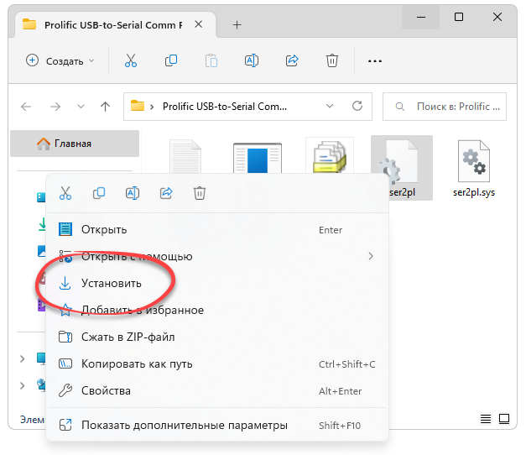The image size is (526, 455).
Task: Expand the This PC tree node
Action: click(22, 358)
